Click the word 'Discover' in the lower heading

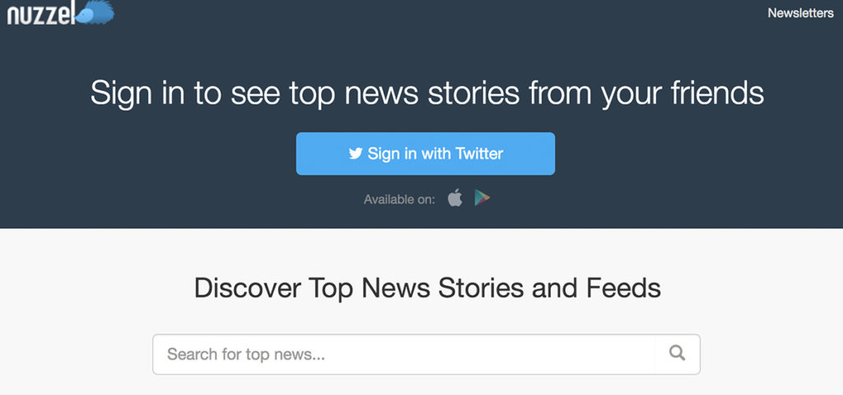248,288
